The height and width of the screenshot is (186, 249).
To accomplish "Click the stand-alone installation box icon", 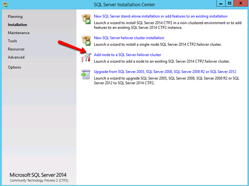I will pyautogui.click(x=86, y=20).
